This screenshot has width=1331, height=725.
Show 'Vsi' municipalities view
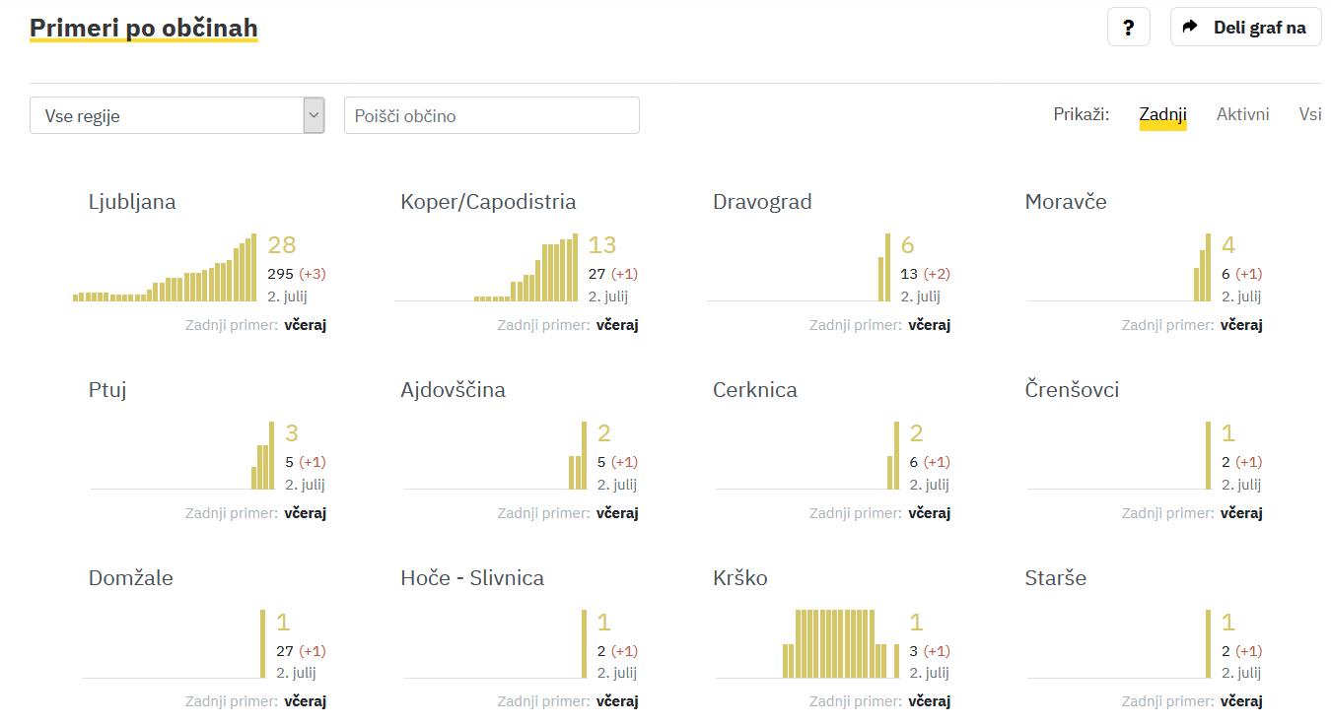coord(1309,114)
